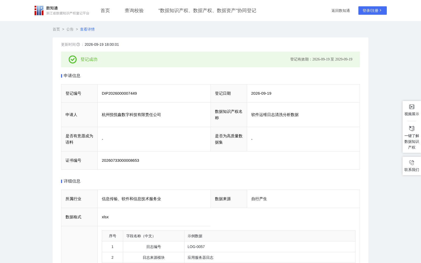
Task: Click data source value 自行产生
Action: [x=259, y=199]
